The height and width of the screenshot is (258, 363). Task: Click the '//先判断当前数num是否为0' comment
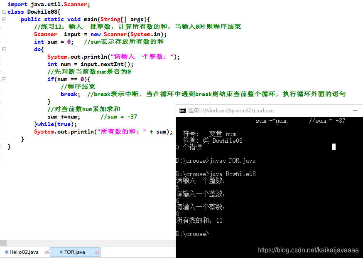89,72
